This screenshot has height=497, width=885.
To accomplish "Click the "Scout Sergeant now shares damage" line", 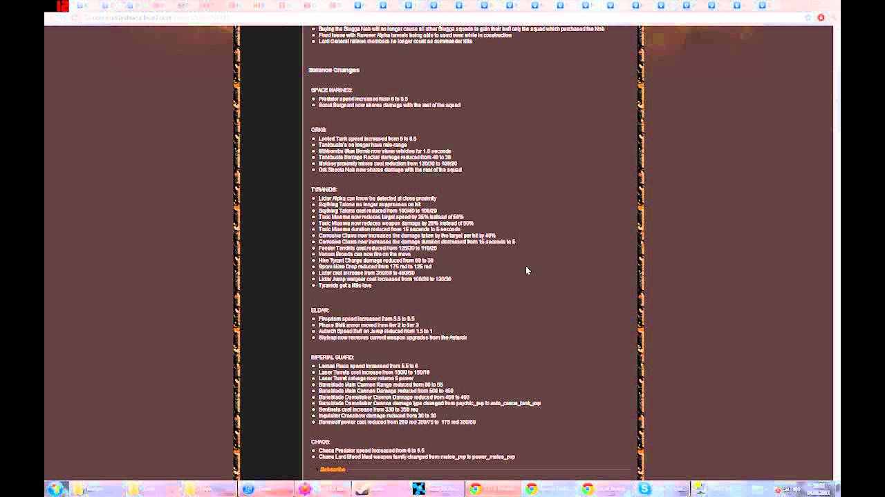I will click(x=389, y=105).
